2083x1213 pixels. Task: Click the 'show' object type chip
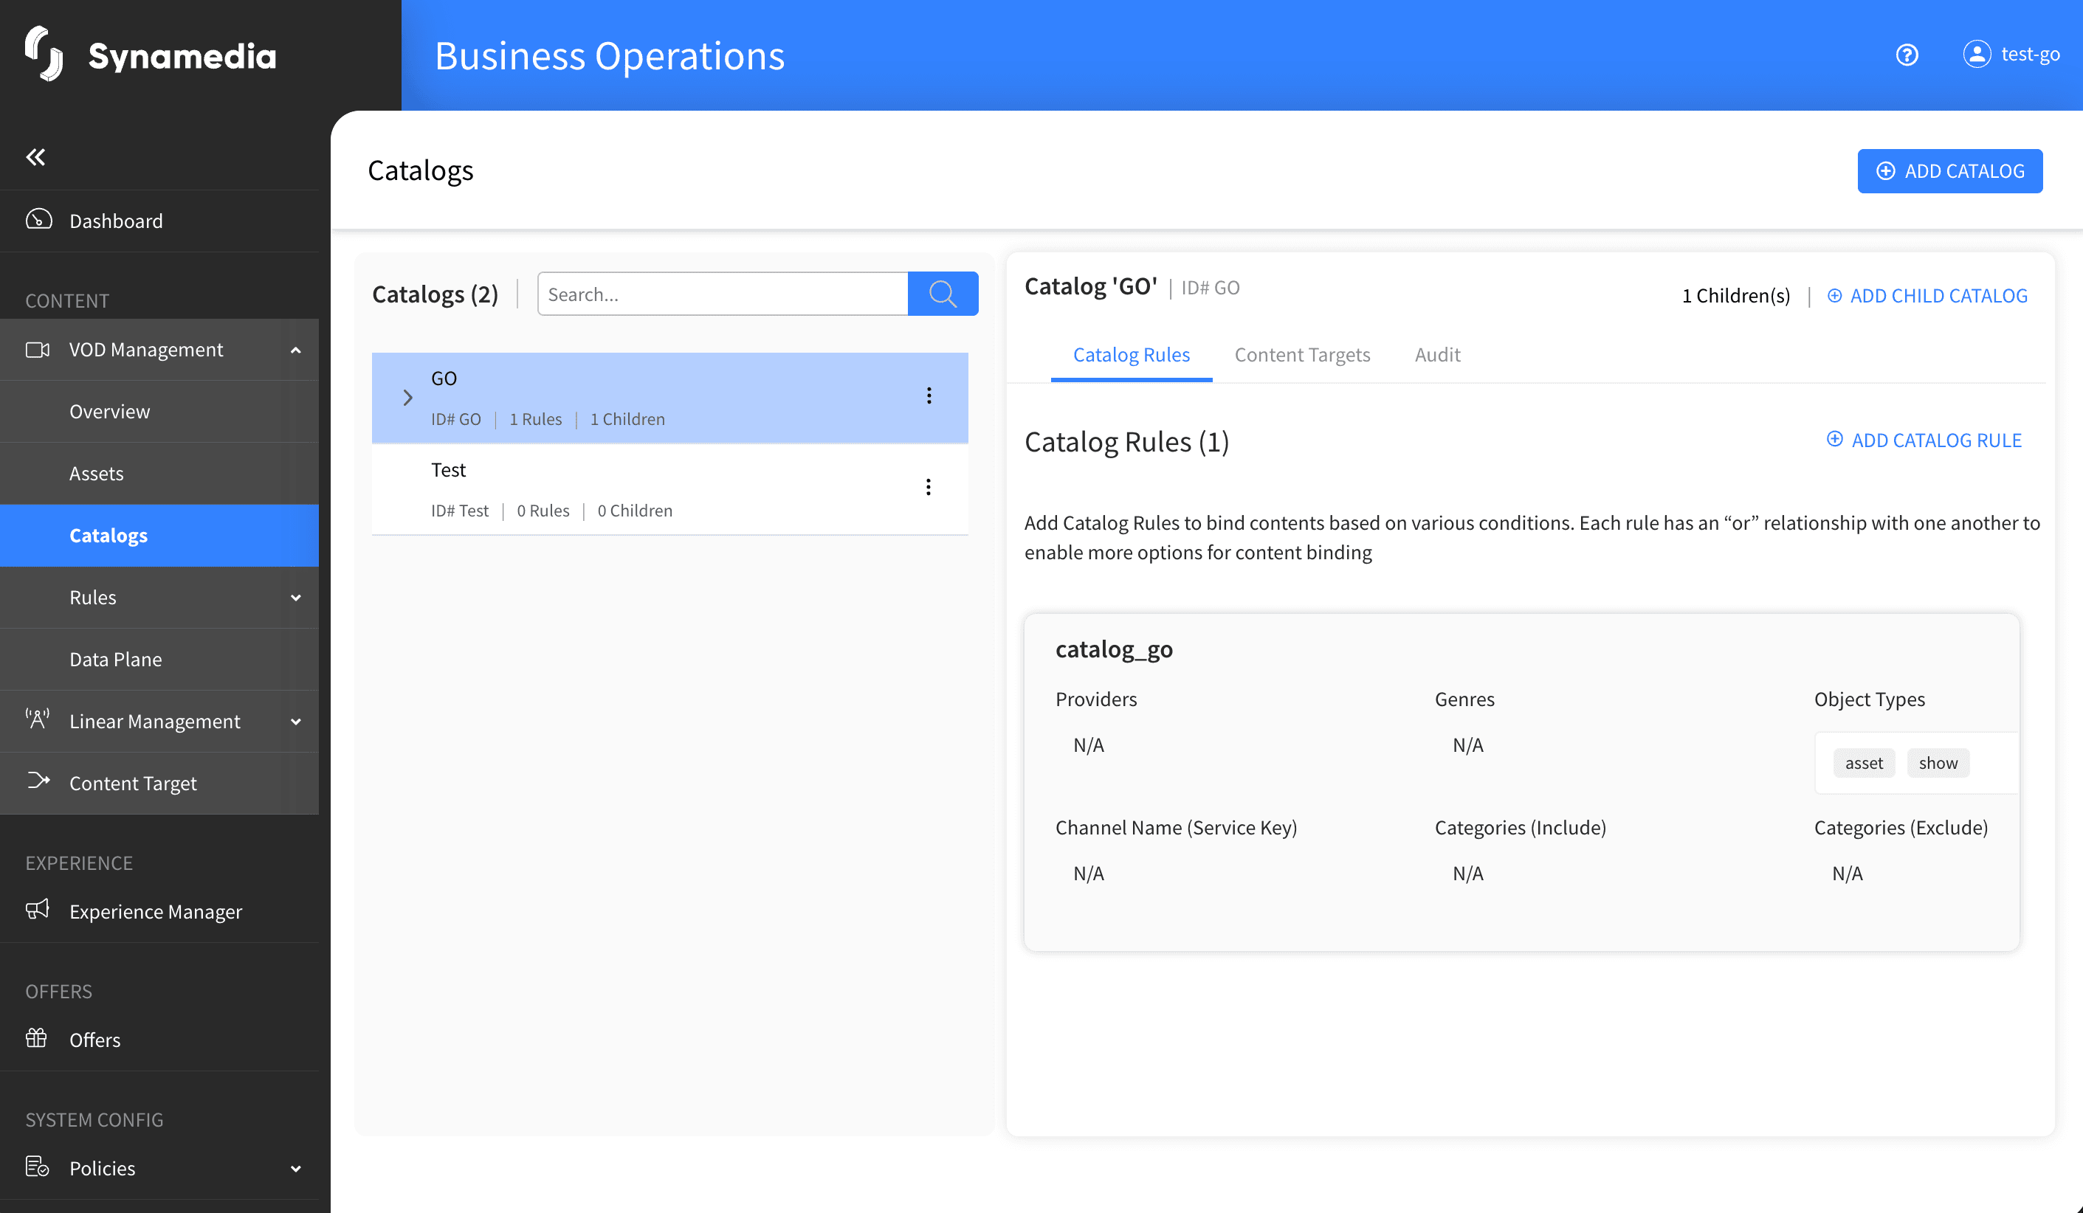[1938, 763]
